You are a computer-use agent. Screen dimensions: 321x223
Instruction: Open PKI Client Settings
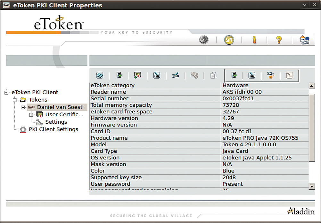pyautogui.click(x=54, y=129)
